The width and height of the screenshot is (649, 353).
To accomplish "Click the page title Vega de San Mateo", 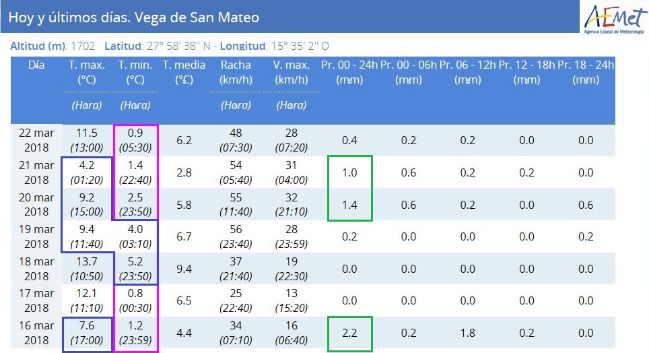I will point(197,18).
